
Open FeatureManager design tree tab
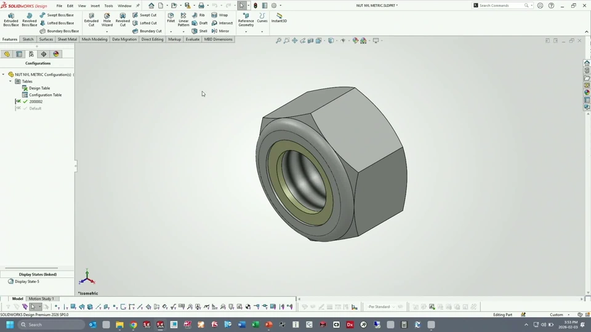(7, 54)
